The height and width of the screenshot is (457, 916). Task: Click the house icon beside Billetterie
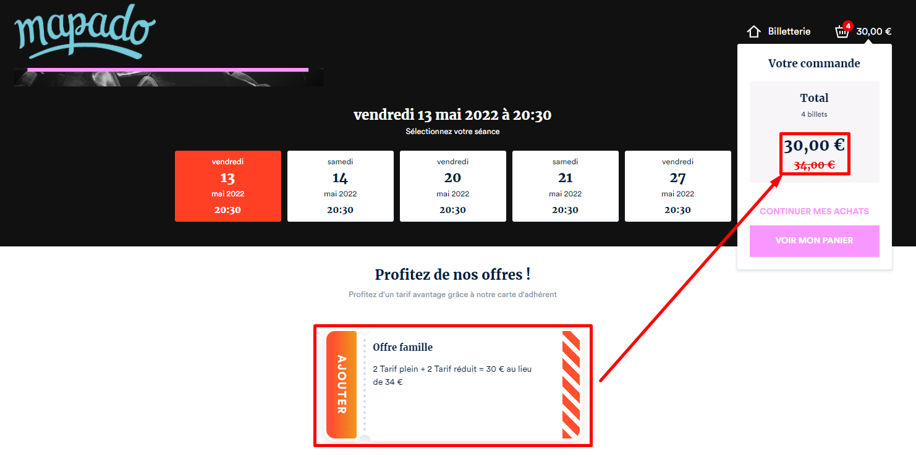(753, 31)
